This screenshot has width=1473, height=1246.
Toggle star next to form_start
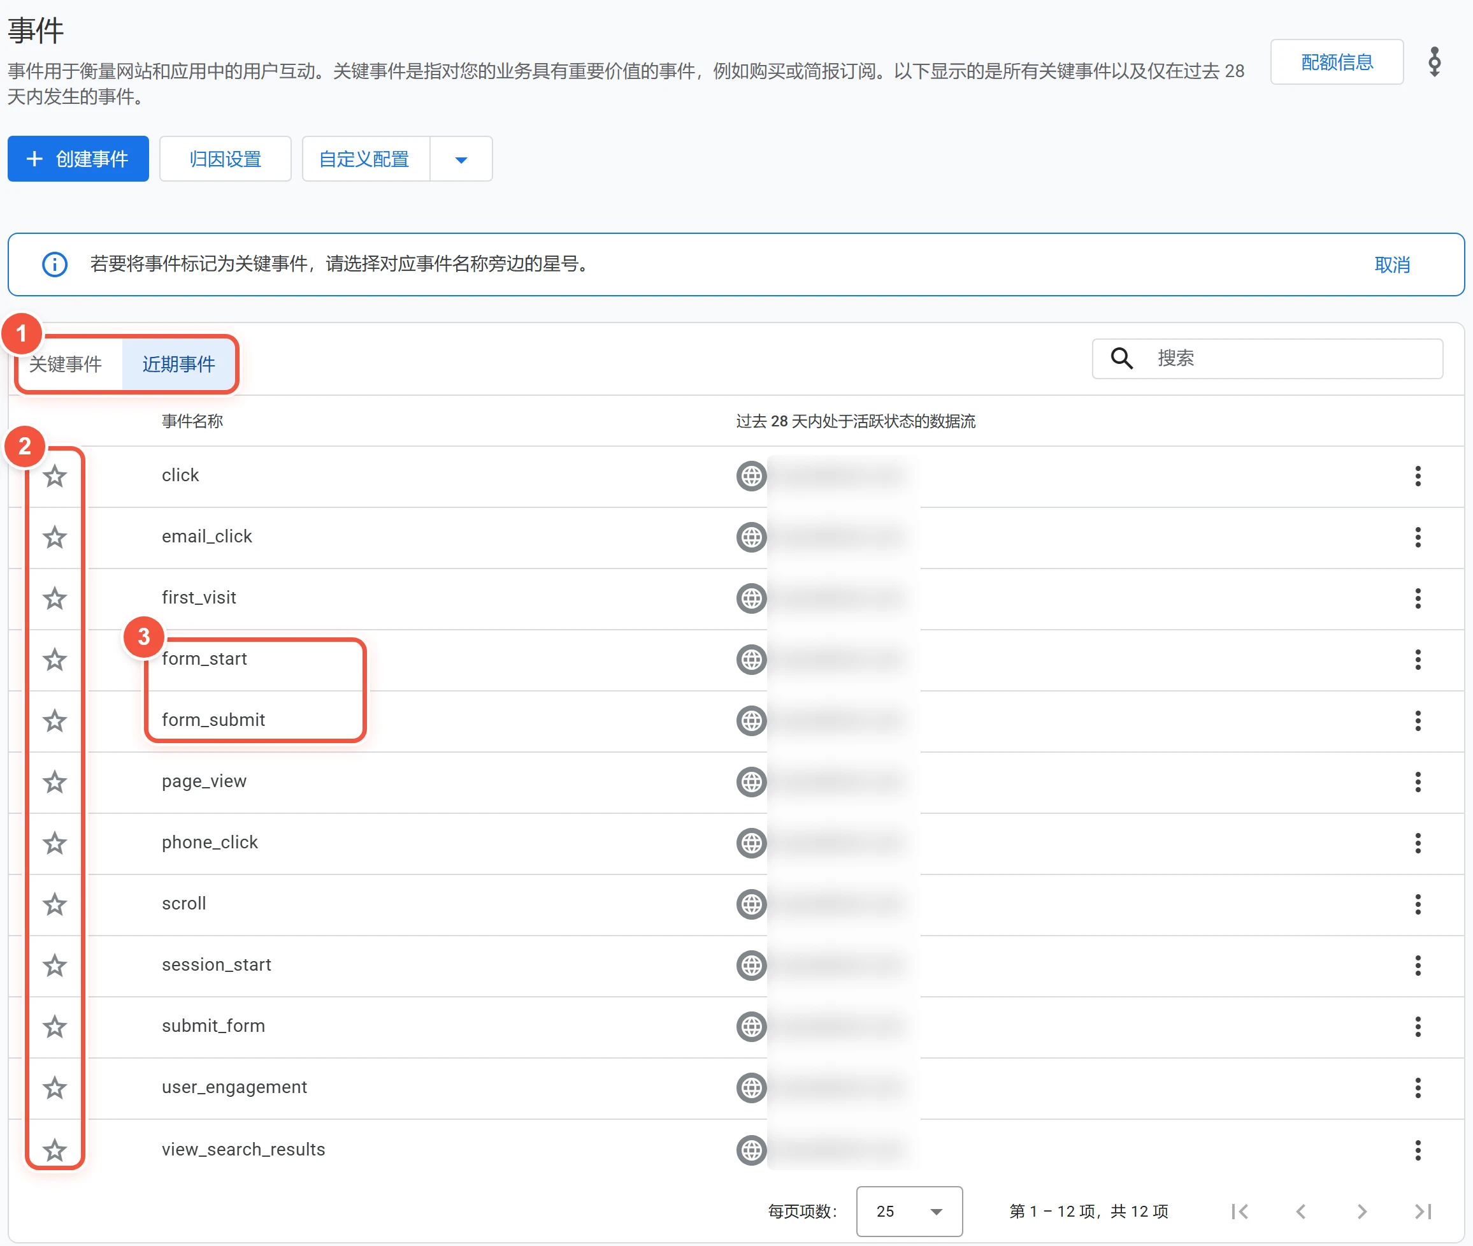(55, 660)
